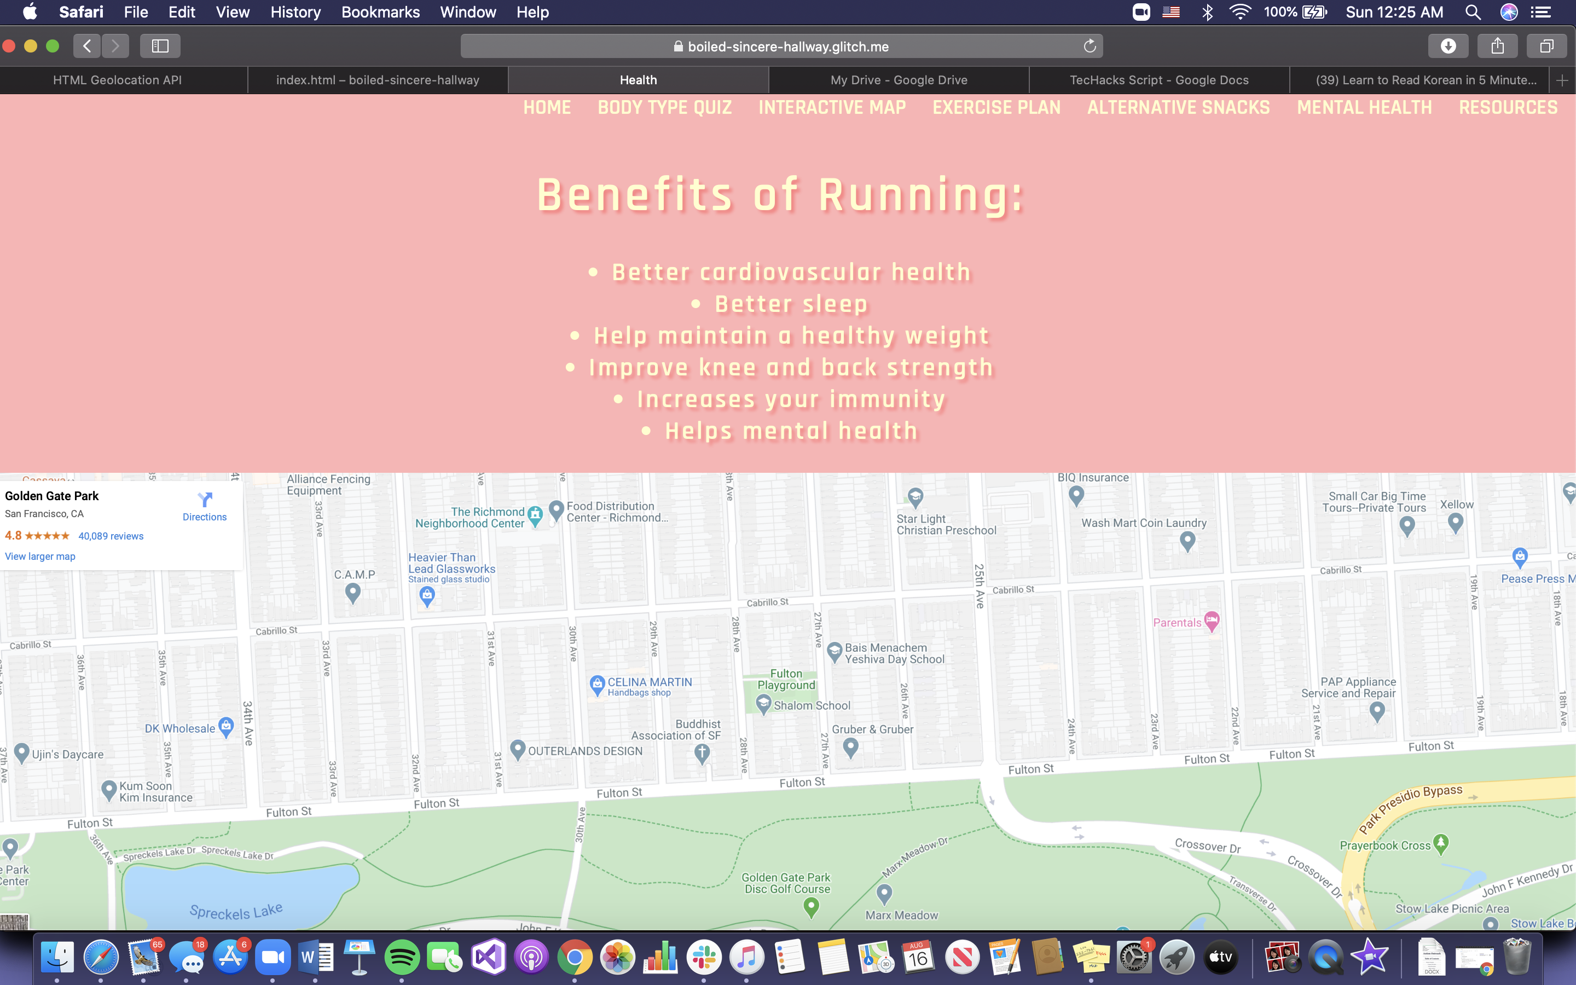The image size is (1576, 985).
Task: Click the Directions icon for Golden Gate Park
Action: click(x=205, y=500)
